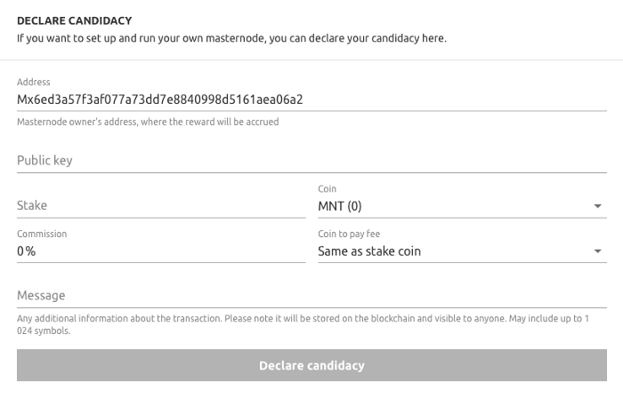Click the small 'Commission' label

42,234
